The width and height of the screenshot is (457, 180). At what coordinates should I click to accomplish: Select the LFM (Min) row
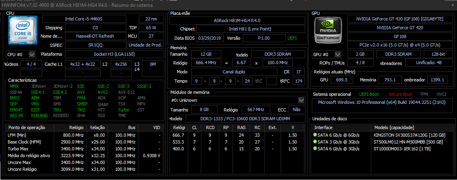85,135
